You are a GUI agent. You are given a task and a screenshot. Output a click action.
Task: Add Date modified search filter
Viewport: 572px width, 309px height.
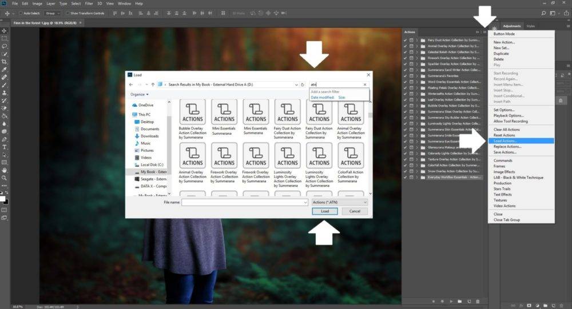(x=323, y=98)
